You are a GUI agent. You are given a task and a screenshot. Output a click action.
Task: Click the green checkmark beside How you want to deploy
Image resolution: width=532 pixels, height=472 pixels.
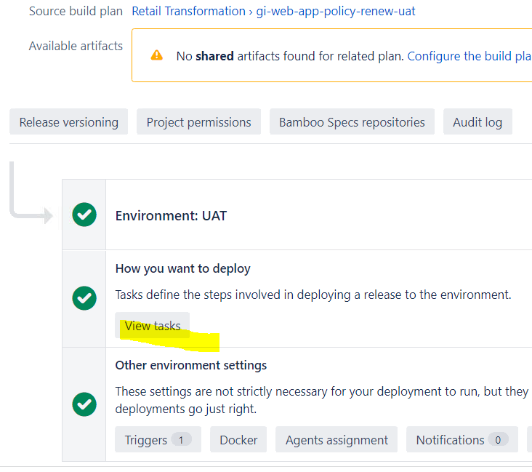[84, 297]
